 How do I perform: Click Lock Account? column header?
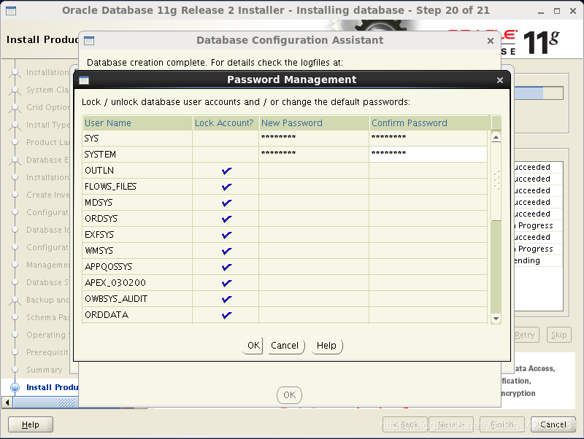tap(226, 123)
